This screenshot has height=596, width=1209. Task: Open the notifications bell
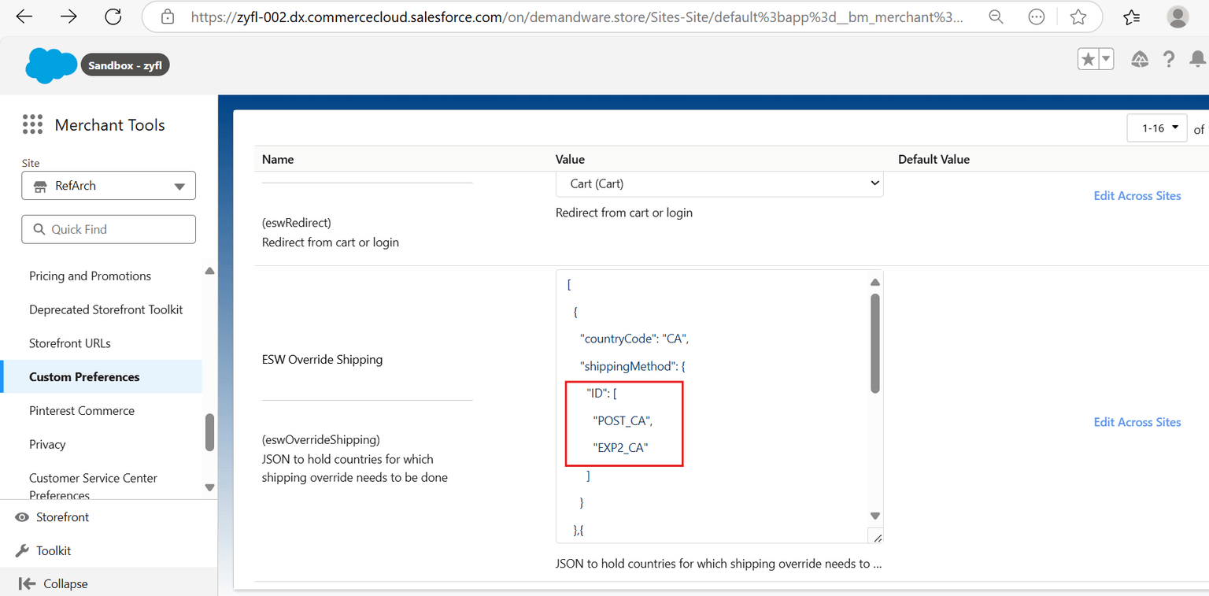1197,59
